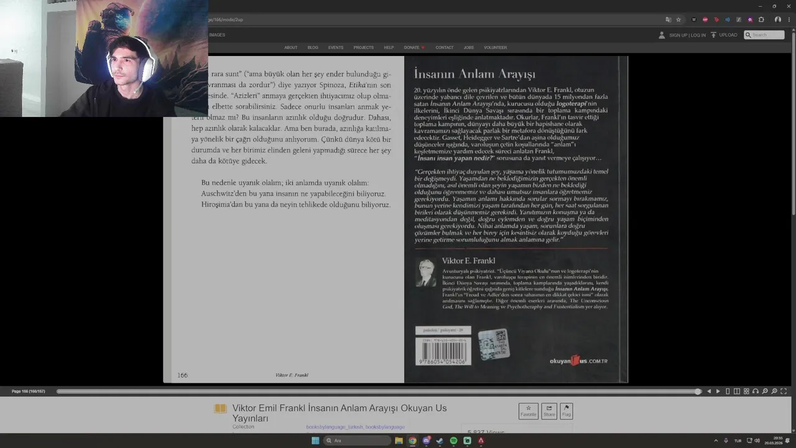The height and width of the screenshot is (448, 796).
Task: Open the VOLUNTEER menu item
Action: (x=496, y=47)
